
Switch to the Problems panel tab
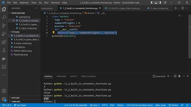(x=61, y=76)
